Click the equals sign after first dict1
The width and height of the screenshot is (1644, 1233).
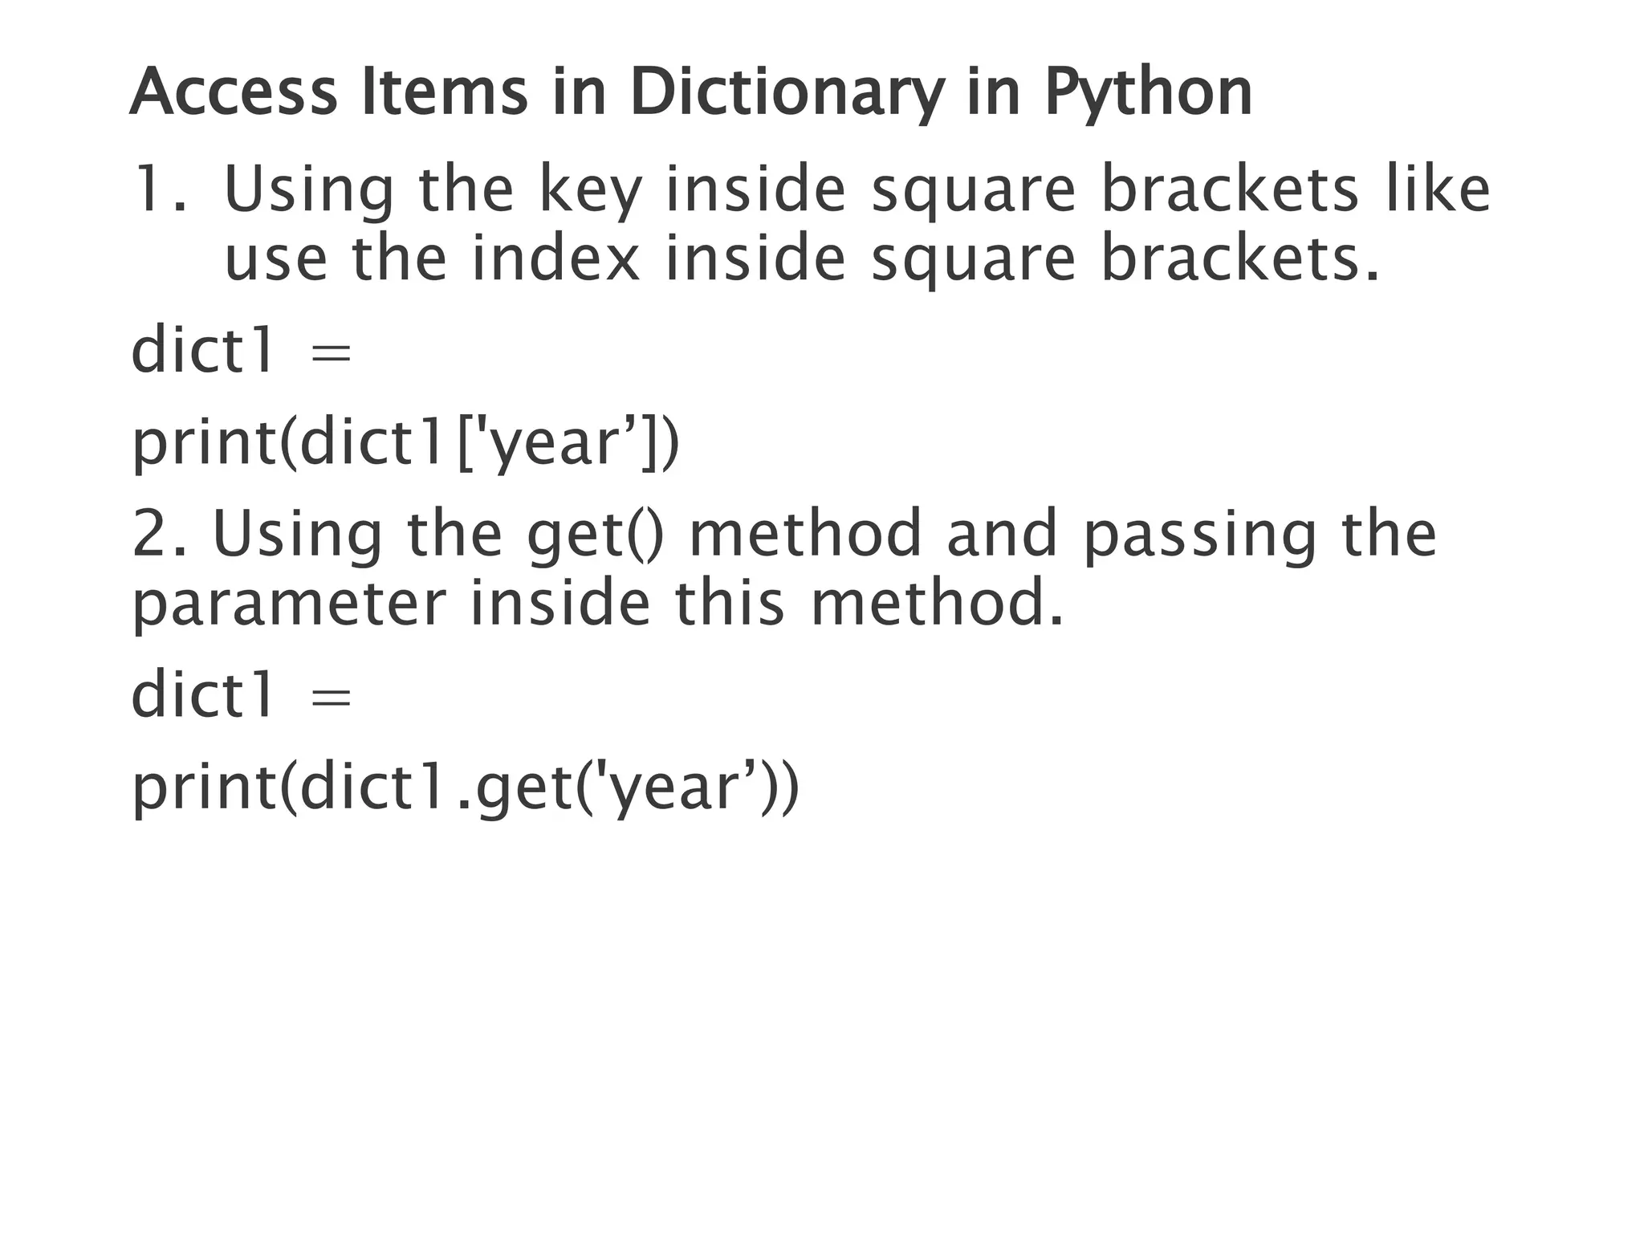coord(331,353)
